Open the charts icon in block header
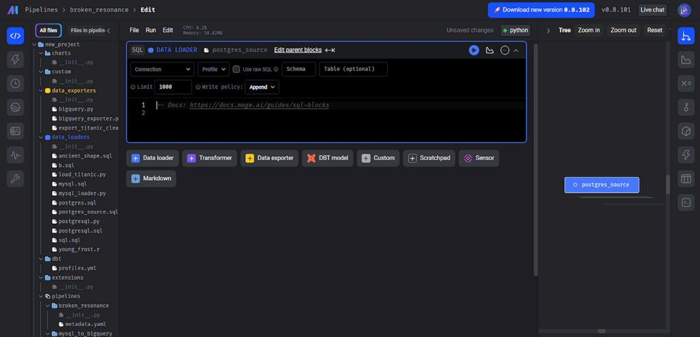The height and width of the screenshot is (337, 700). click(x=489, y=50)
